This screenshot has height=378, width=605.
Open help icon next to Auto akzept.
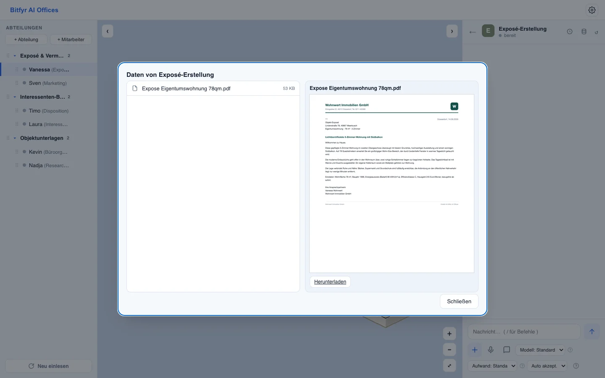pos(576,366)
